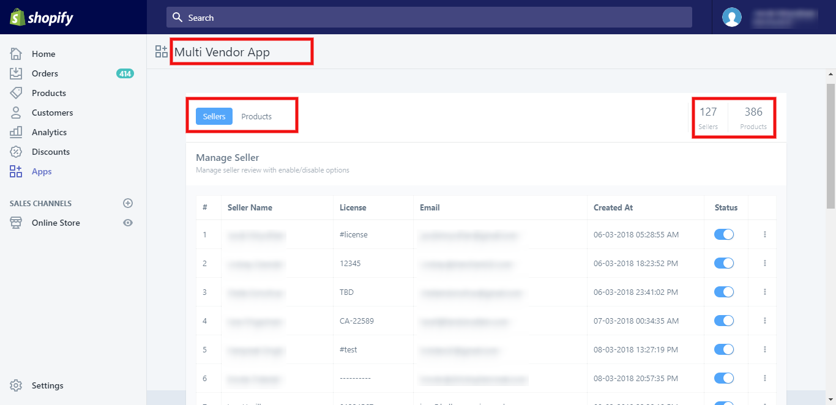Click the 127 Sellers counter
This screenshot has width=836, height=405.
(708, 117)
